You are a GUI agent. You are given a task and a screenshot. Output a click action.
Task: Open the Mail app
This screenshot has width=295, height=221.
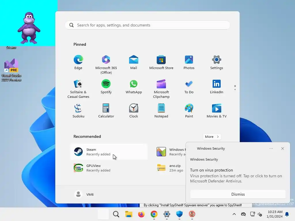point(134,62)
